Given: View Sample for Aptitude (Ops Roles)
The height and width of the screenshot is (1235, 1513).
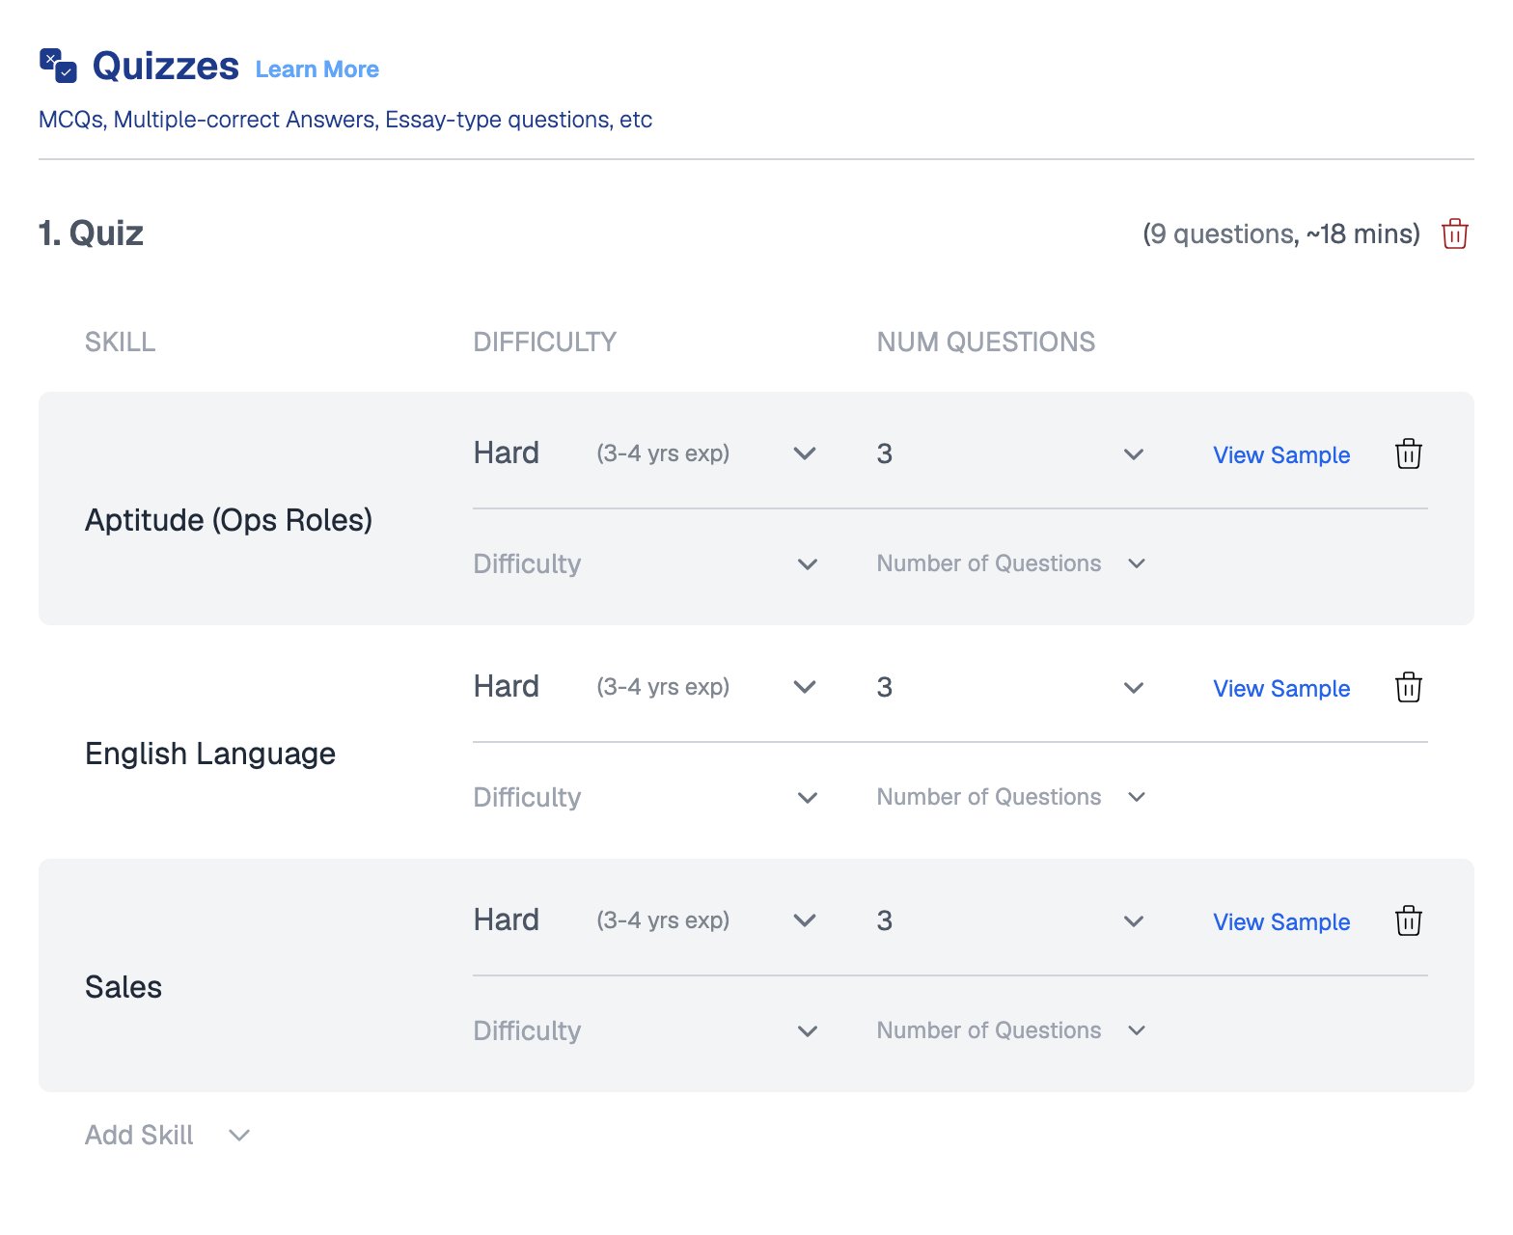Looking at the screenshot, I should pyautogui.click(x=1281, y=454).
